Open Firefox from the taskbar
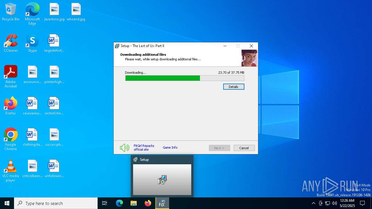This screenshot has width=372, height=209. 148,203
